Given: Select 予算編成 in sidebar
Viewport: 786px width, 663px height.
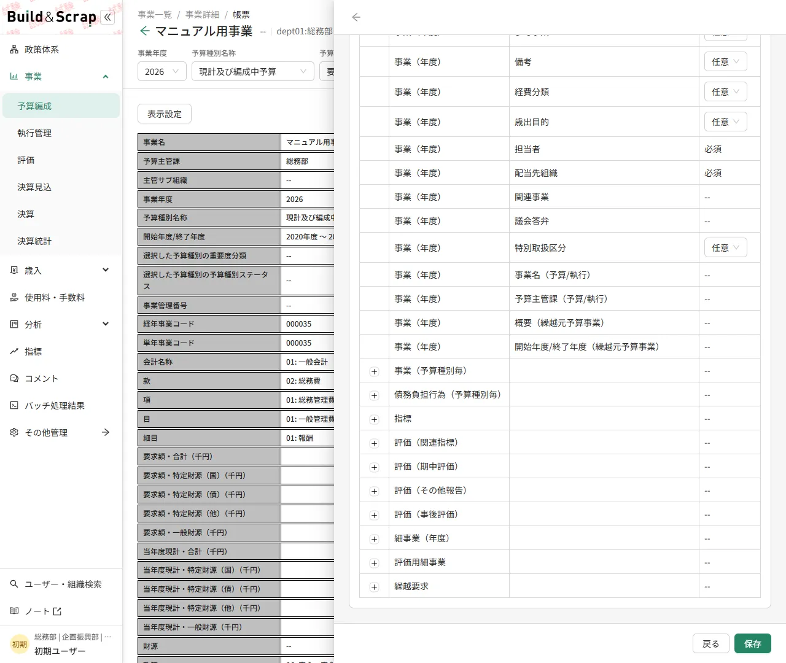Looking at the screenshot, I should point(61,106).
